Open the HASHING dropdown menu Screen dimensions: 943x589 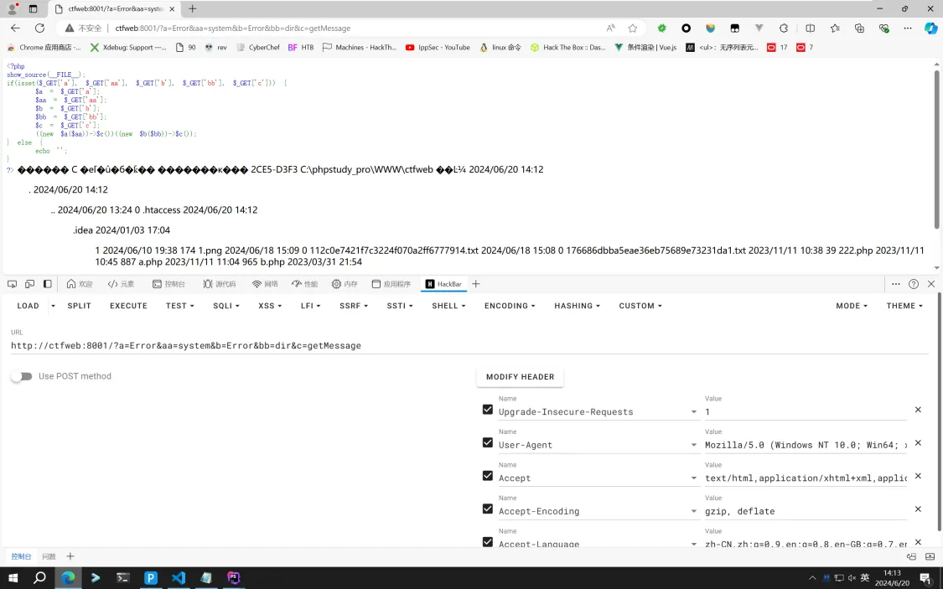577,306
